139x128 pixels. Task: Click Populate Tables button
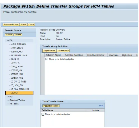tap(51, 106)
